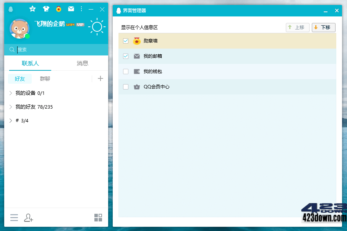Select the 勋章墙 row label
347x231 pixels.
click(151, 41)
